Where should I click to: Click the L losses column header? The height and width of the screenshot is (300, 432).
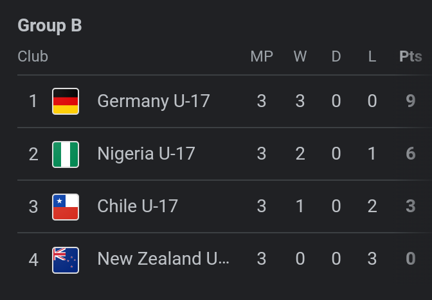[x=372, y=56]
